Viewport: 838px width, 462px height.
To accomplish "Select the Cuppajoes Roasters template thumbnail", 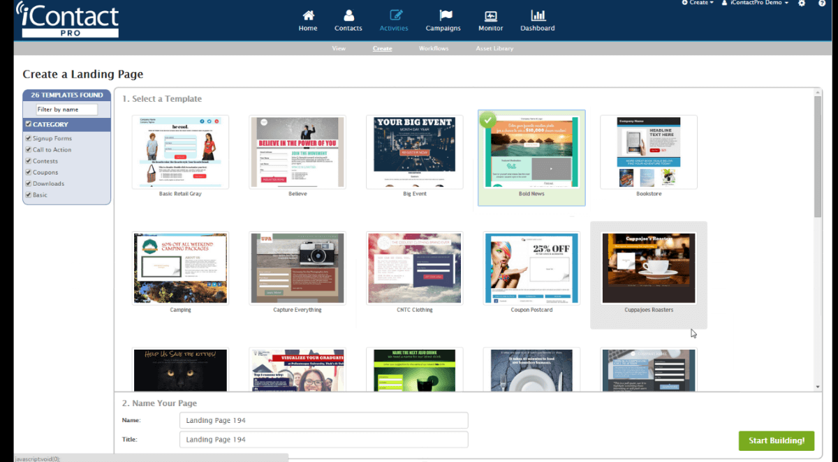I will coord(648,267).
